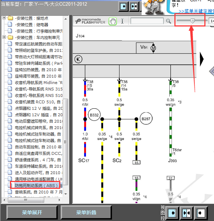Open 收音机-导航系统 RNS 510 document
The image size is (214, 221).
click(x=39, y=95)
